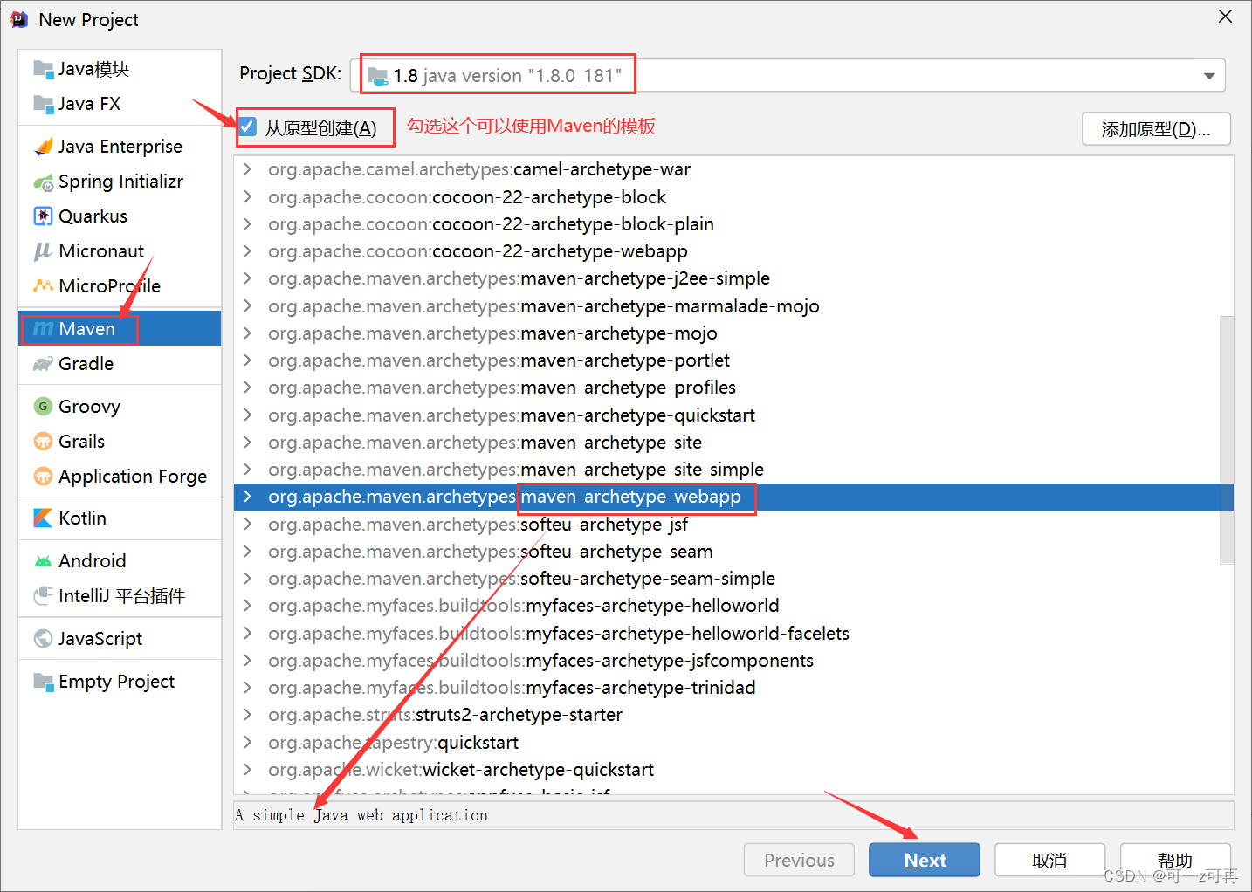
Task: Click the 添加原型(D)... button
Action: point(1156,129)
